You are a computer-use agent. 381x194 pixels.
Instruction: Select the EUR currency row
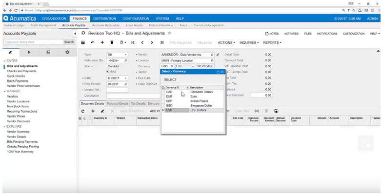[x=192, y=97]
